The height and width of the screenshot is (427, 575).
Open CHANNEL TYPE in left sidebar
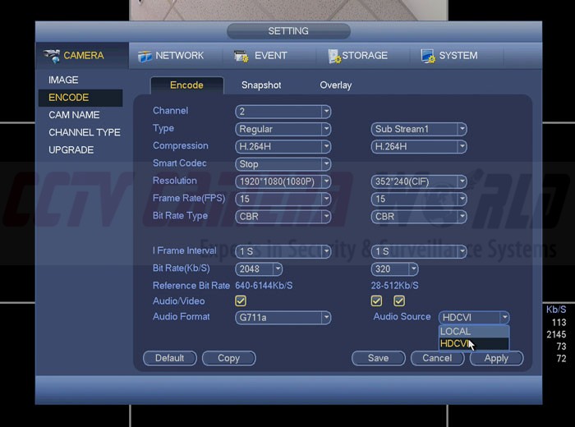84,132
